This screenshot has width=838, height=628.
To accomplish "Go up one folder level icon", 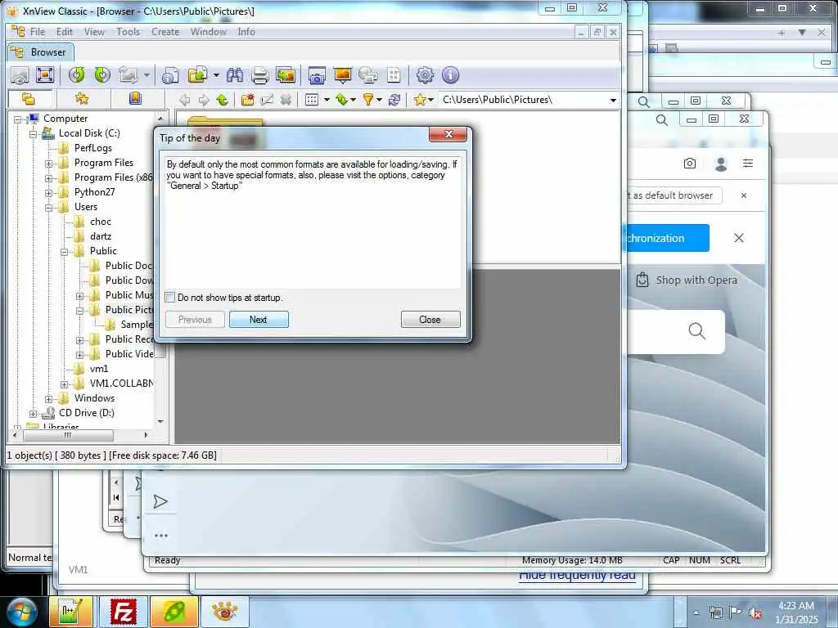I will click(x=223, y=100).
